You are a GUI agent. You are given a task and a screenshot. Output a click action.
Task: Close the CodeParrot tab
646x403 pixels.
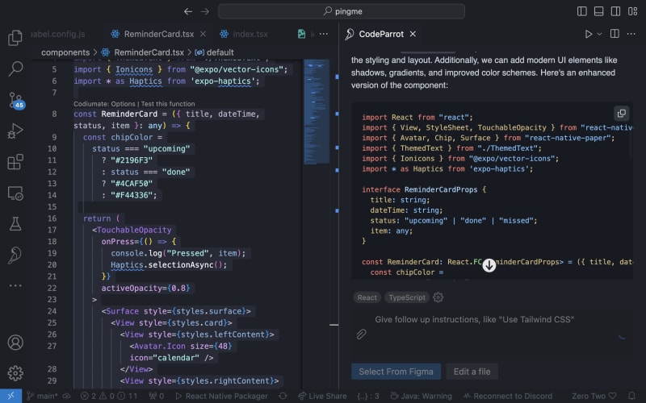[413, 34]
